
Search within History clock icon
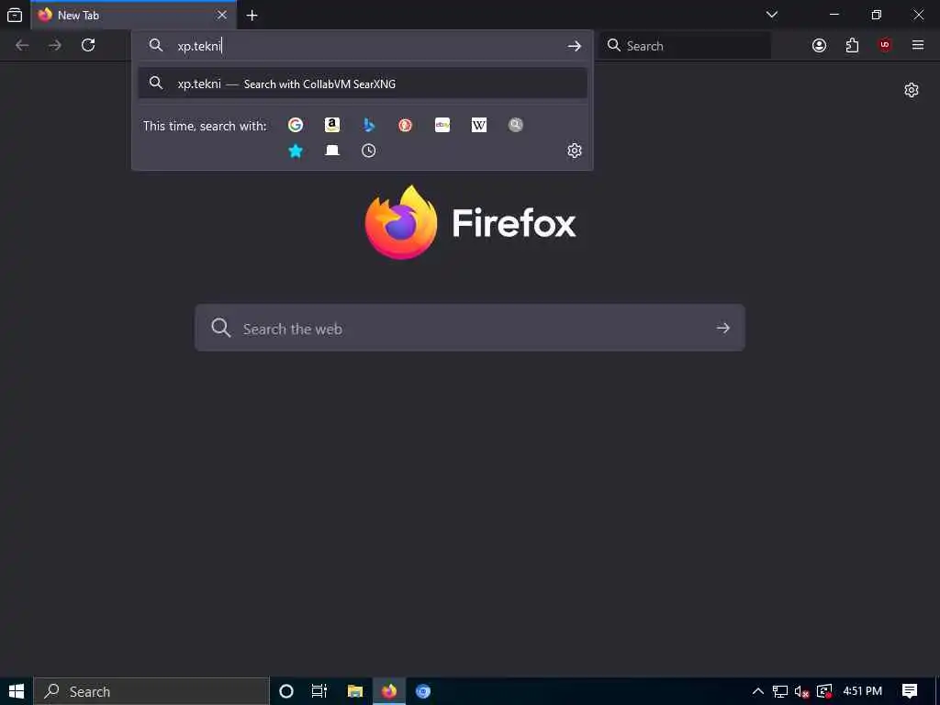pos(369,151)
